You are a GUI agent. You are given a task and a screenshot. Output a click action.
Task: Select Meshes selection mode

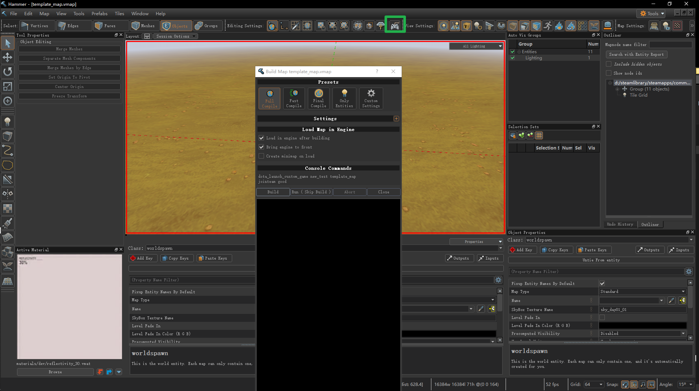pos(145,26)
